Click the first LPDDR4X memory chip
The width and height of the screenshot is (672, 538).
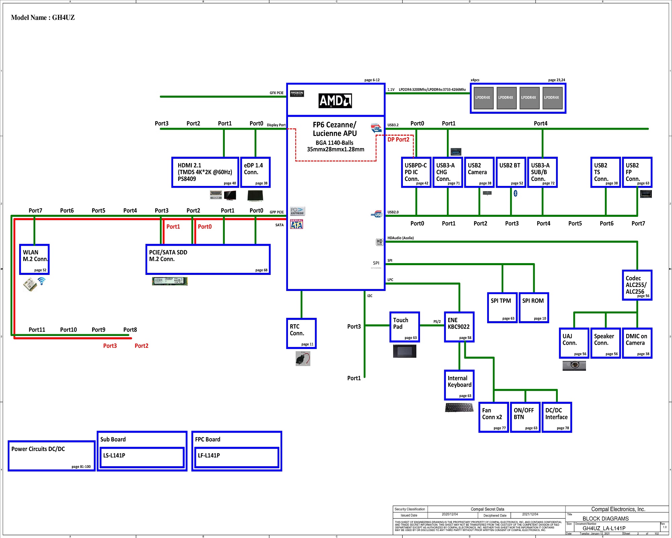pos(483,98)
